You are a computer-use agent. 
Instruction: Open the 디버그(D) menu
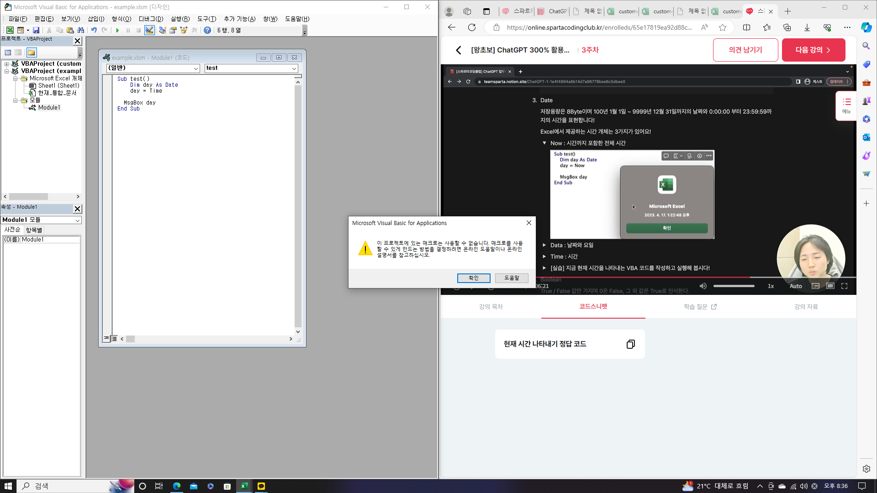point(151,19)
